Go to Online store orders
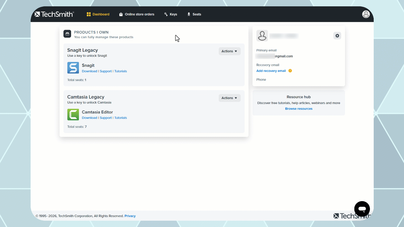 tap(137, 14)
